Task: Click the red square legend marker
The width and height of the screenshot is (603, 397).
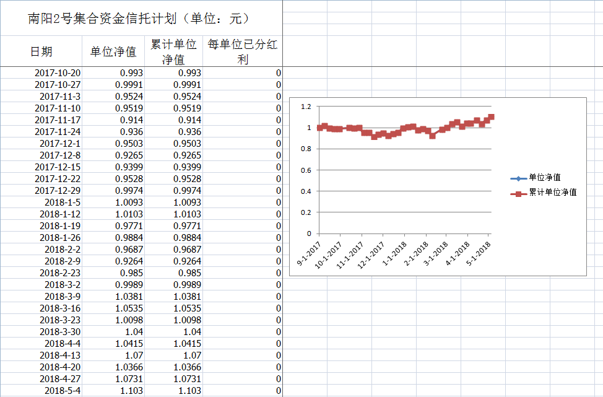Action: click(519, 193)
